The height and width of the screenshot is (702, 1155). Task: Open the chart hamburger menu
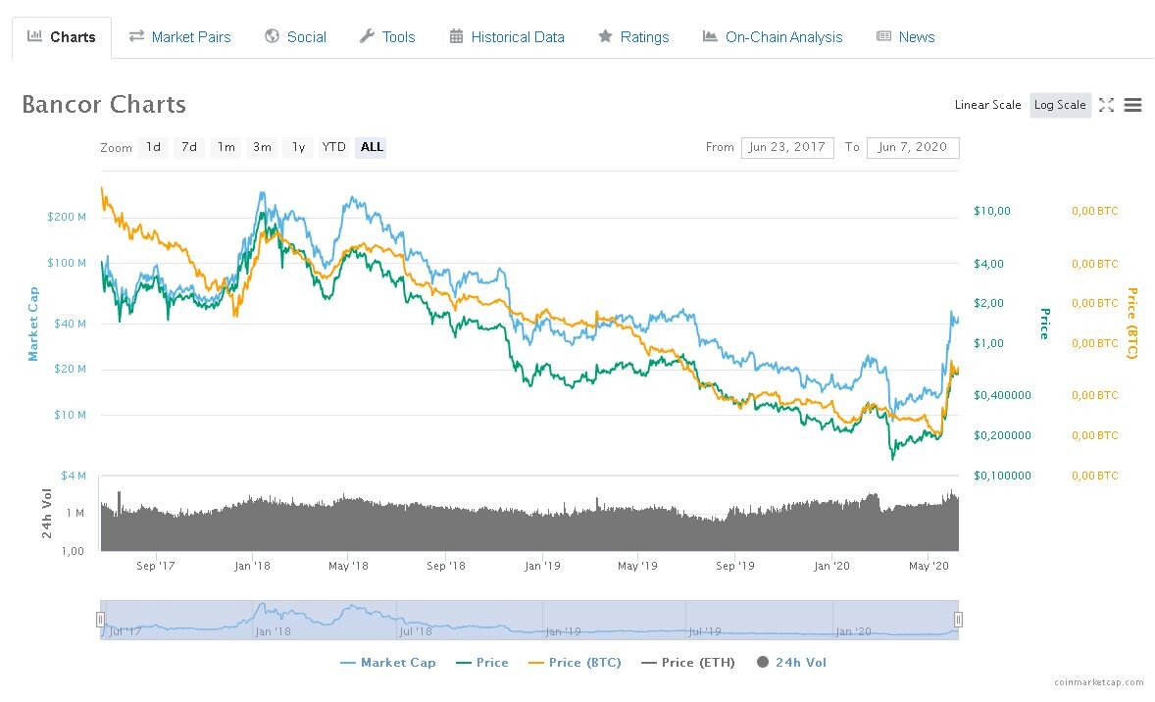(1132, 105)
